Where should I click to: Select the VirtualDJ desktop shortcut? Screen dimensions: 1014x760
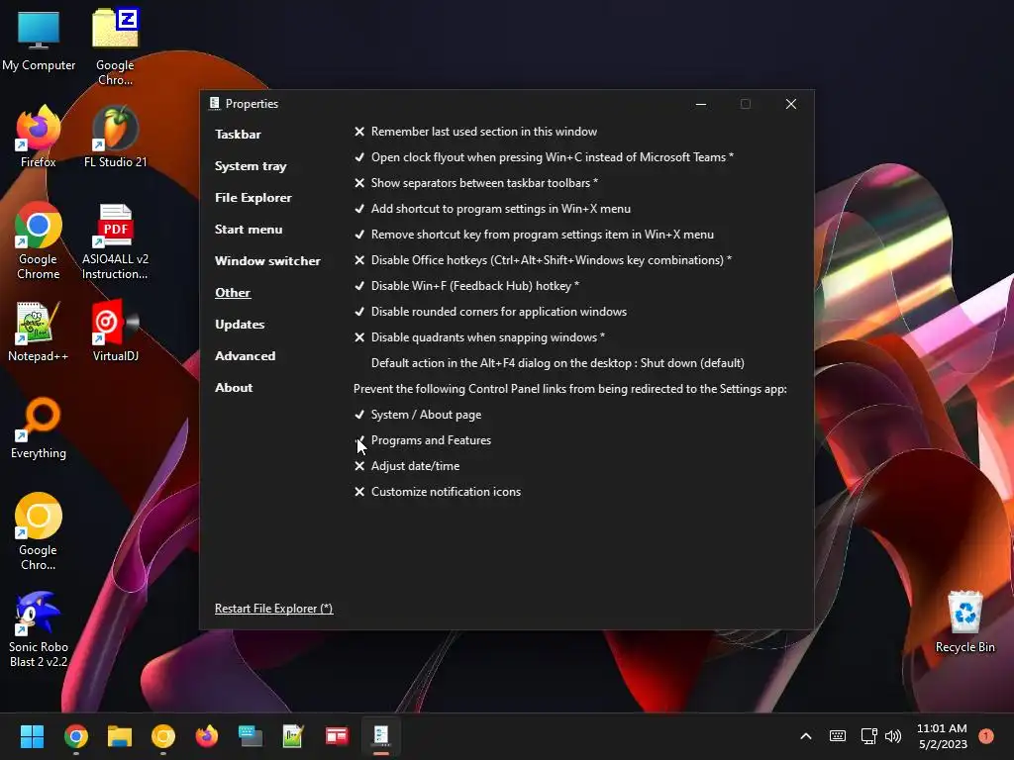115,331
